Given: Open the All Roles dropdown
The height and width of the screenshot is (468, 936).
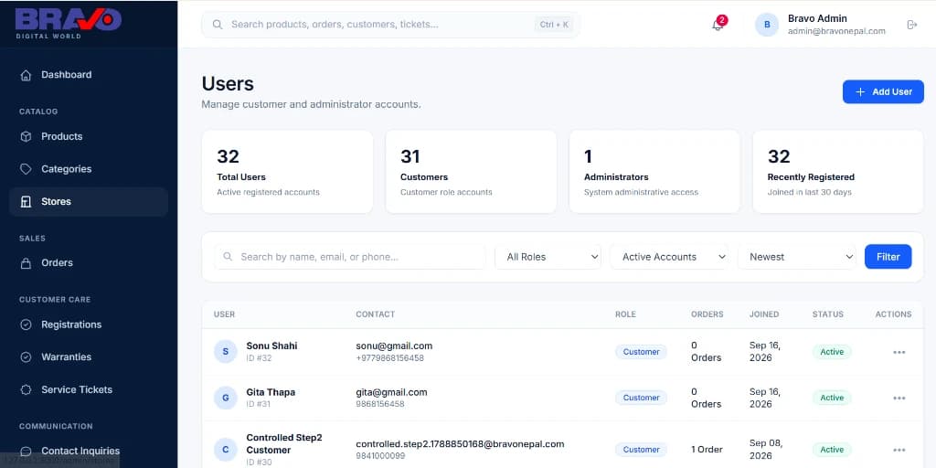Looking at the screenshot, I should pyautogui.click(x=548, y=257).
